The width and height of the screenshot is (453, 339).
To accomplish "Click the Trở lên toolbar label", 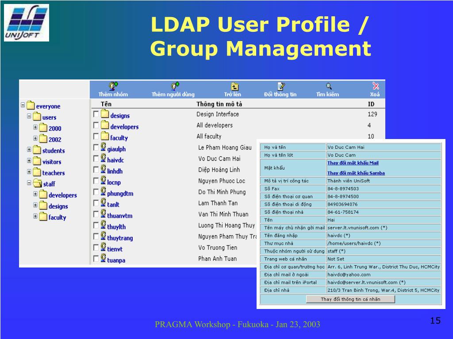I will [x=233, y=94].
